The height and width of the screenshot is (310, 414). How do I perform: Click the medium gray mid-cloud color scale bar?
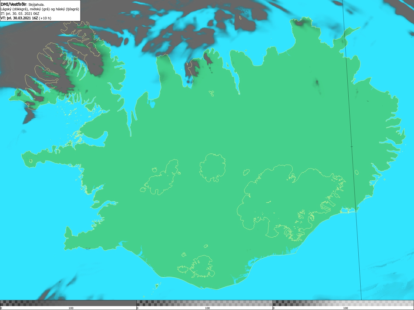[204, 303]
